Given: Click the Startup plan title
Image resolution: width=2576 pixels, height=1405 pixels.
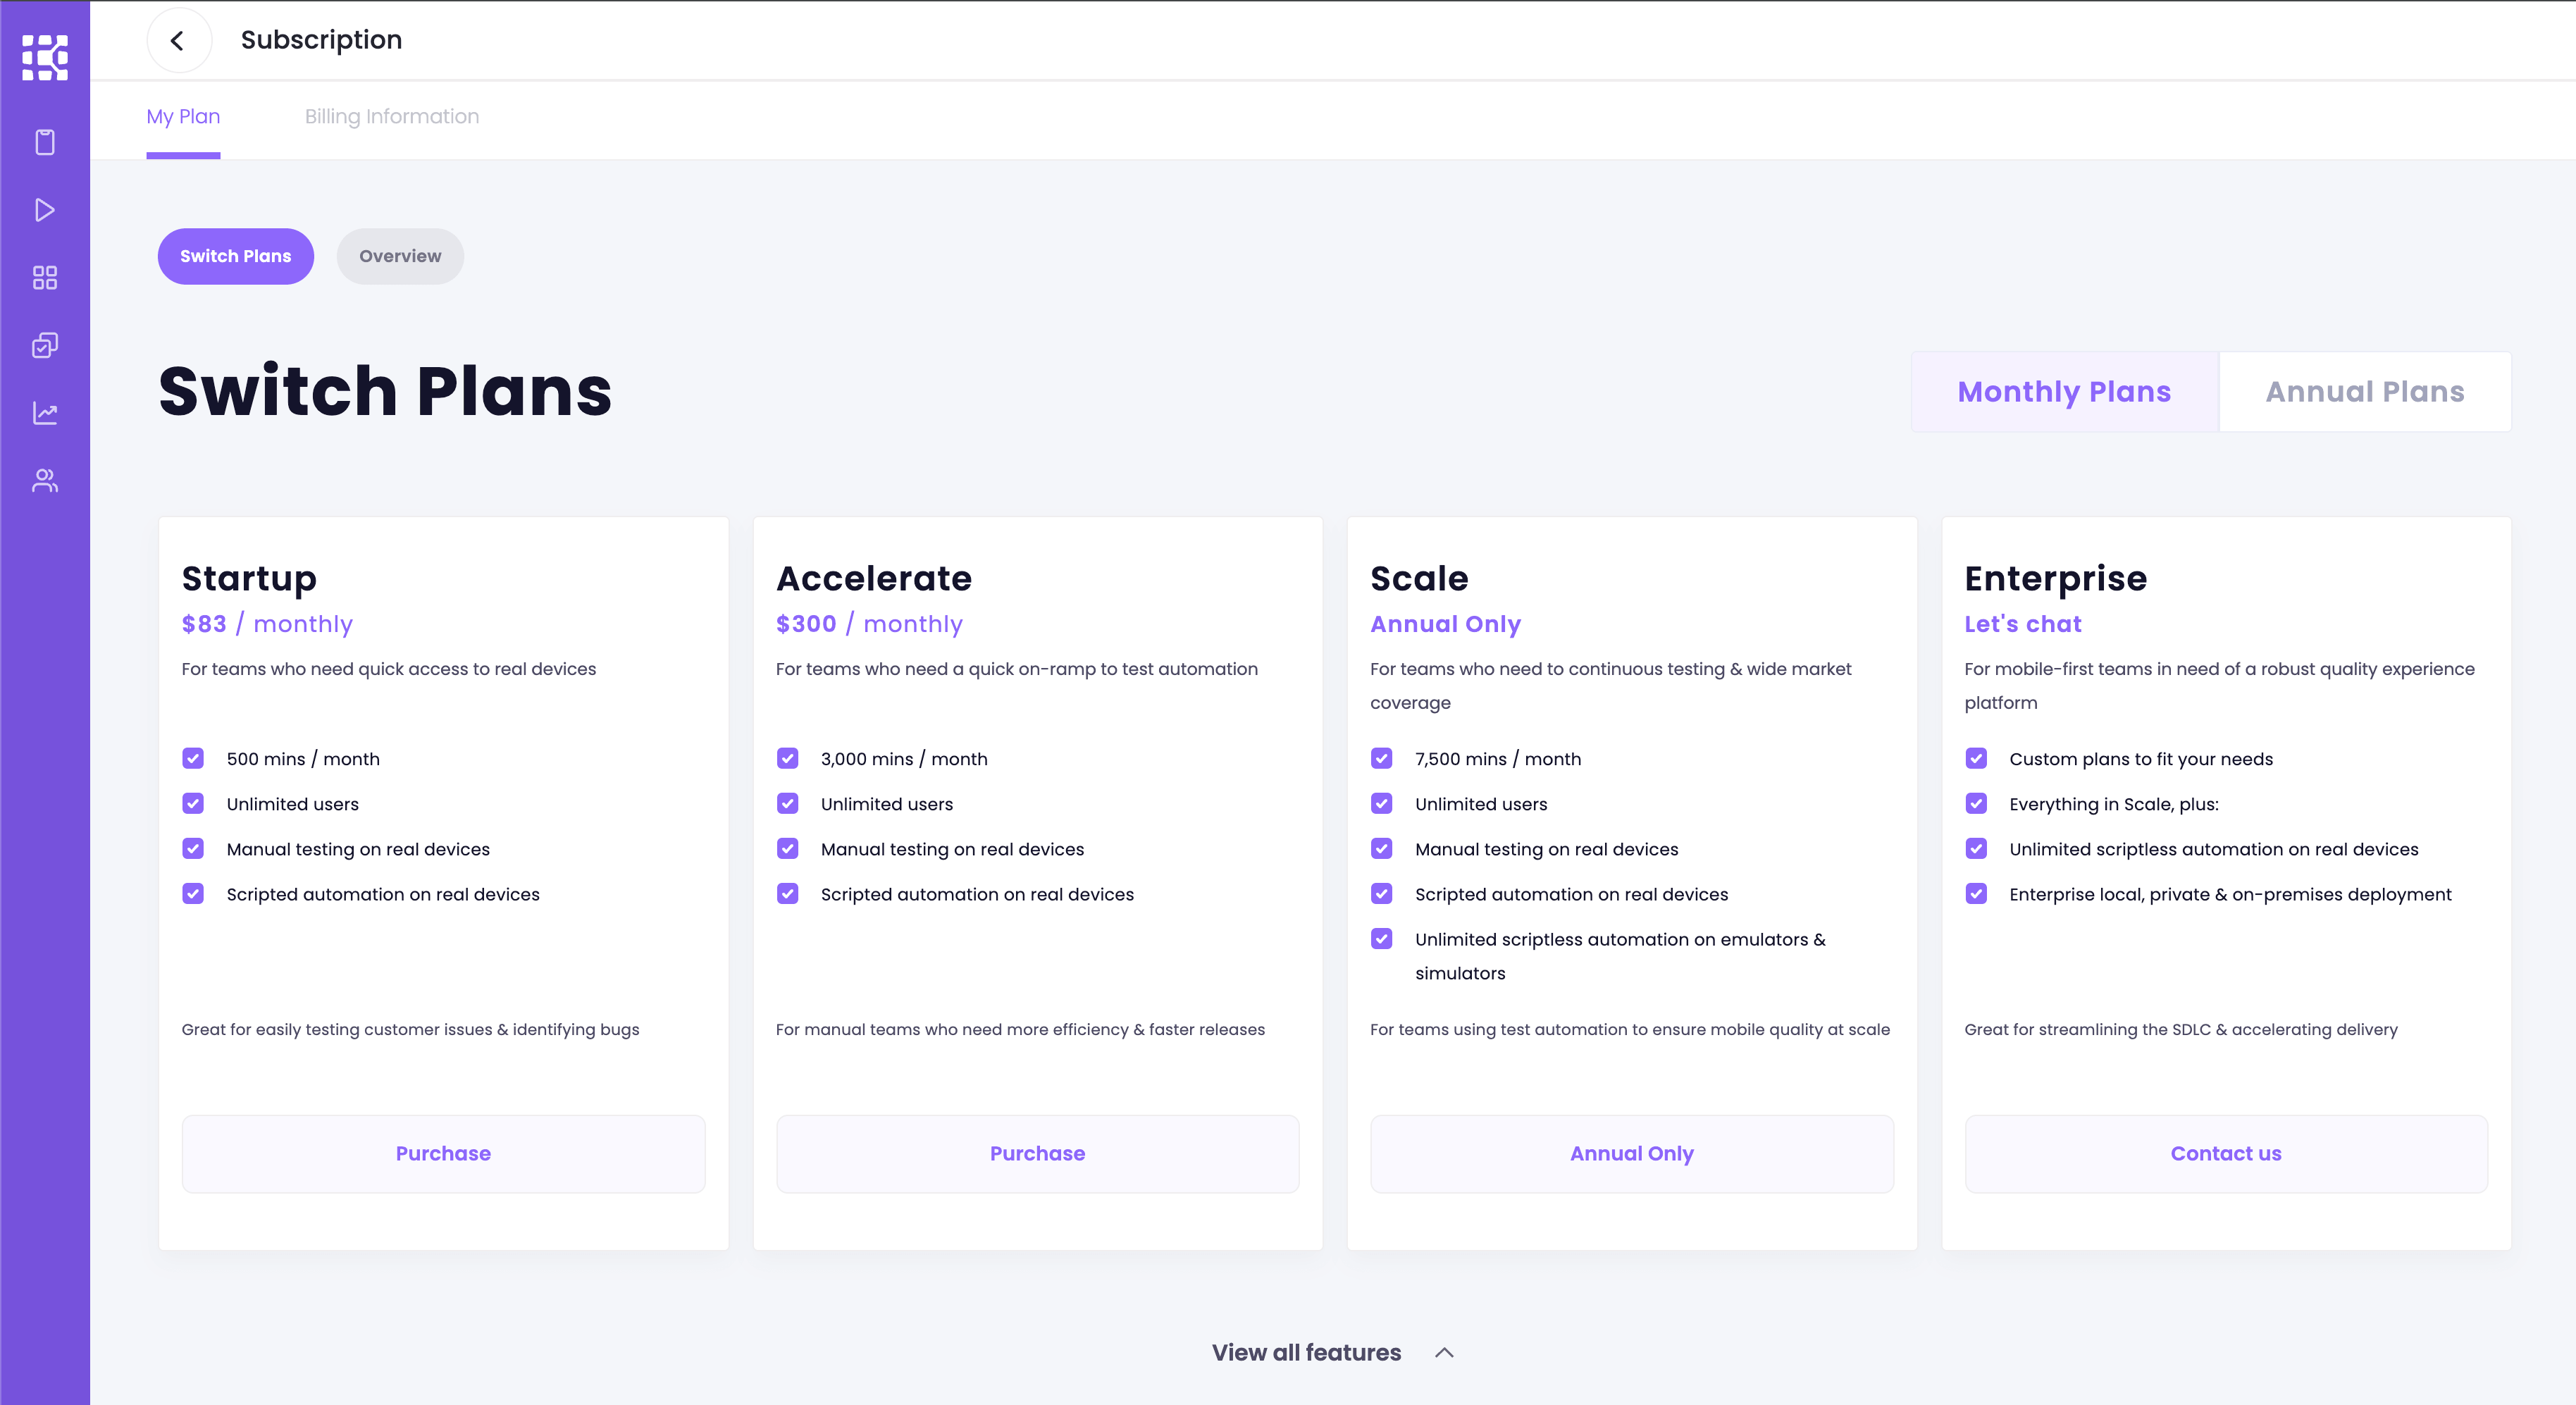Looking at the screenshot, I should point(249,579).
